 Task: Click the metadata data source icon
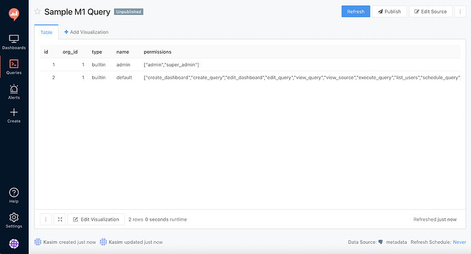pos(381,242)
